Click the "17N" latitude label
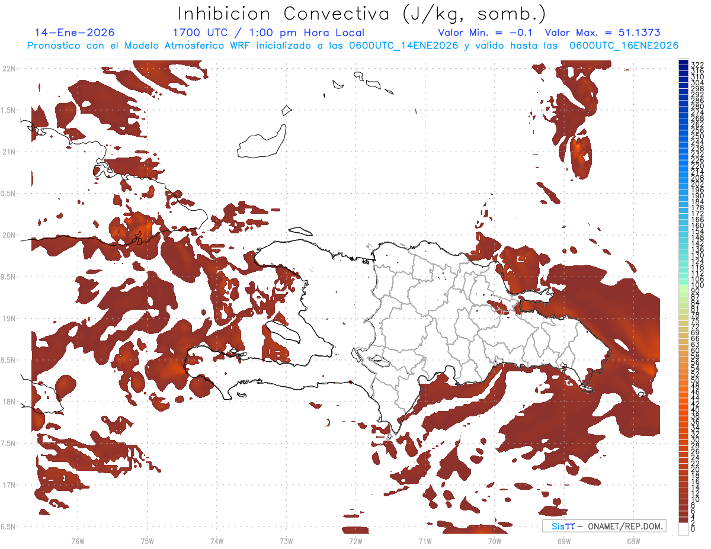Viewport: 711px width, 549px height. (9, 485)
